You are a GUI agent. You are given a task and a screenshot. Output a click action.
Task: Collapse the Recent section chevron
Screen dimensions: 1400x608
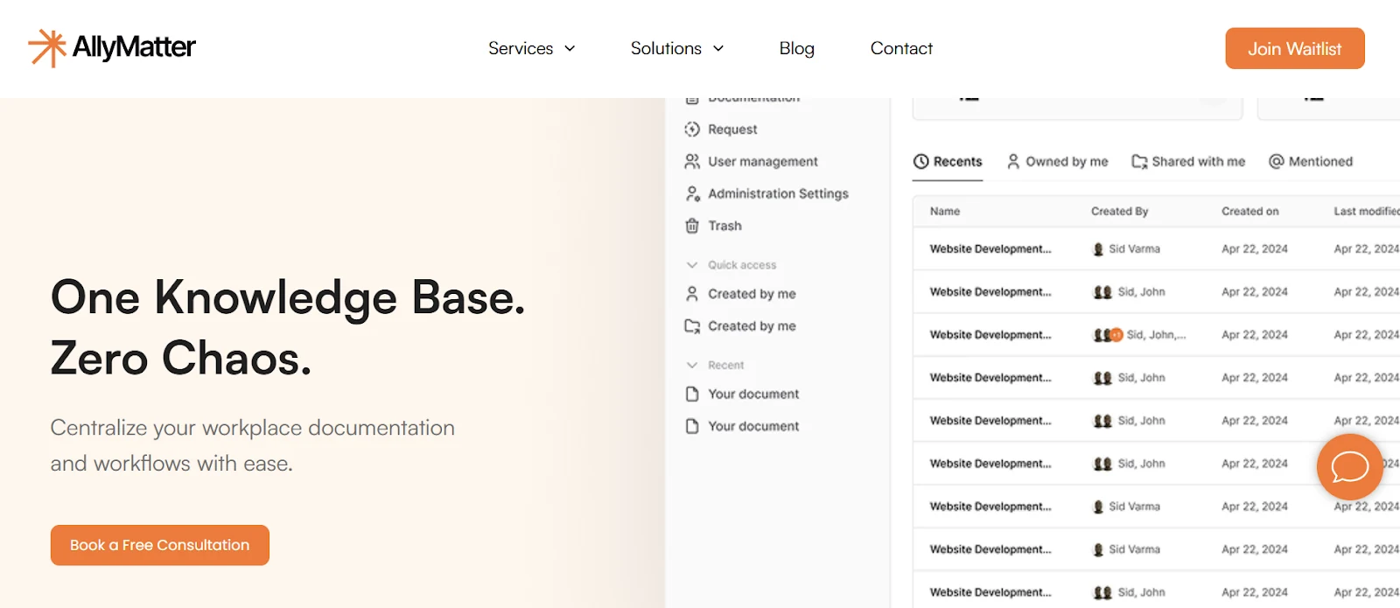point(692,366)
